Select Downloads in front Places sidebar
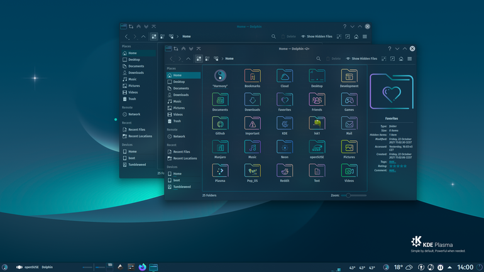Image resolution: width=484 pixels, height=272 pixels. 180,95
